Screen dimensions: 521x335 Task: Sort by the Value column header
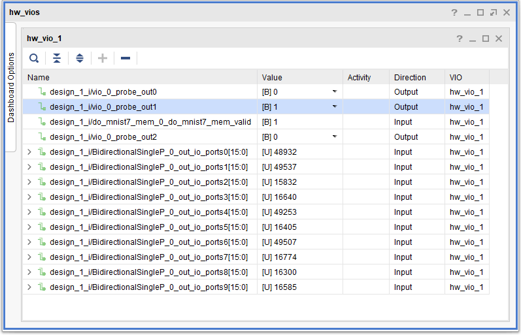(x=300, y=77)
